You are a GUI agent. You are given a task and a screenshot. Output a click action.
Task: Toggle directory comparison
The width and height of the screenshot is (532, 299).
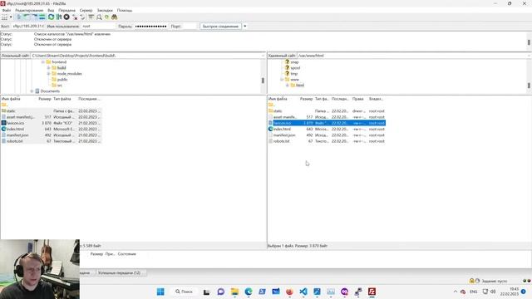(100, 17)
